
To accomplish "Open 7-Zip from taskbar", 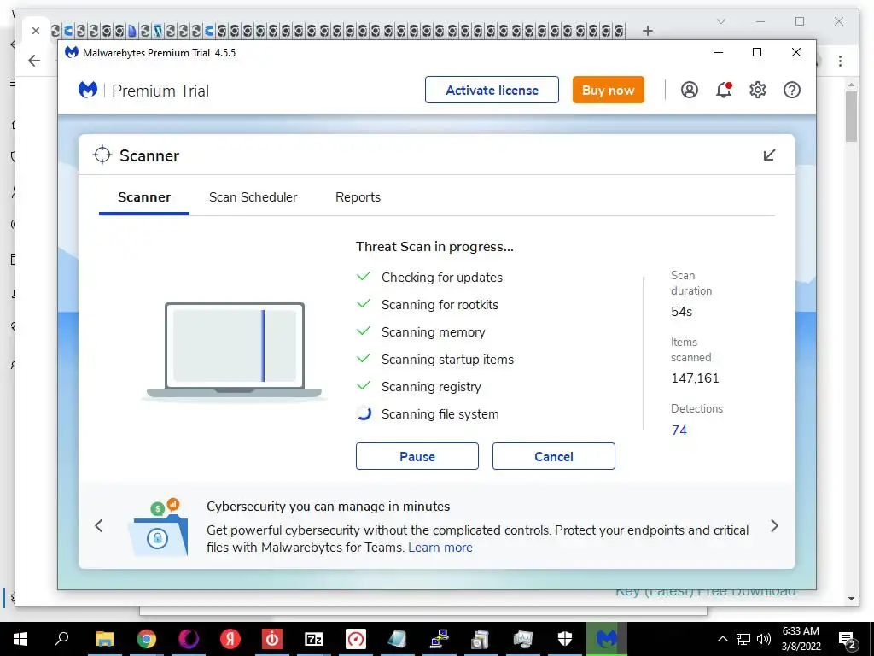I will click(314, 639).
